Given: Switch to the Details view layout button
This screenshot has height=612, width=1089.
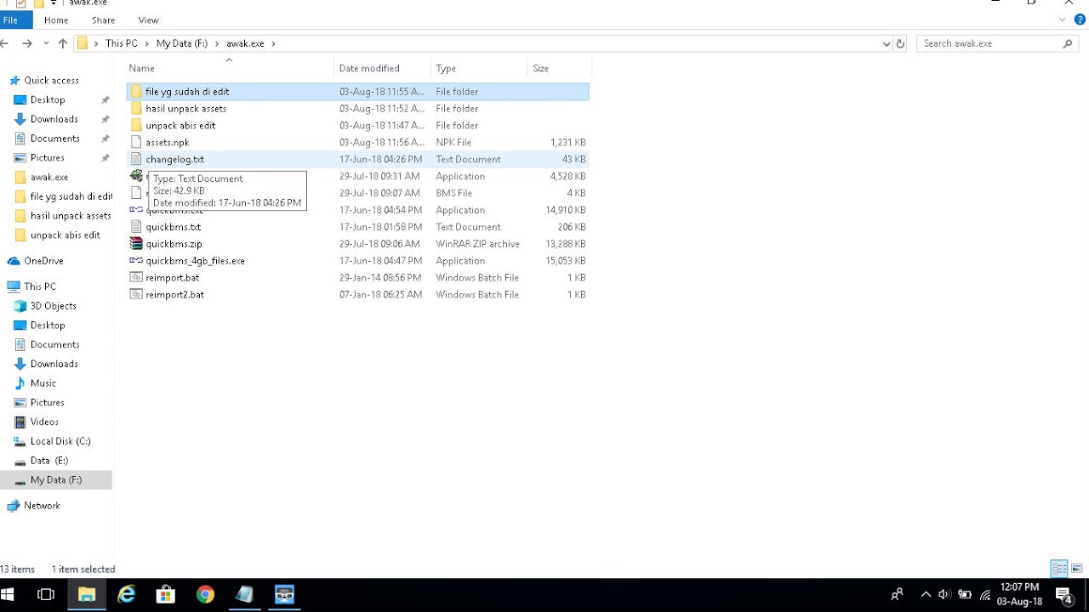Looking at the screenshot, I should pyautogui.click(x=1059, y=569).
